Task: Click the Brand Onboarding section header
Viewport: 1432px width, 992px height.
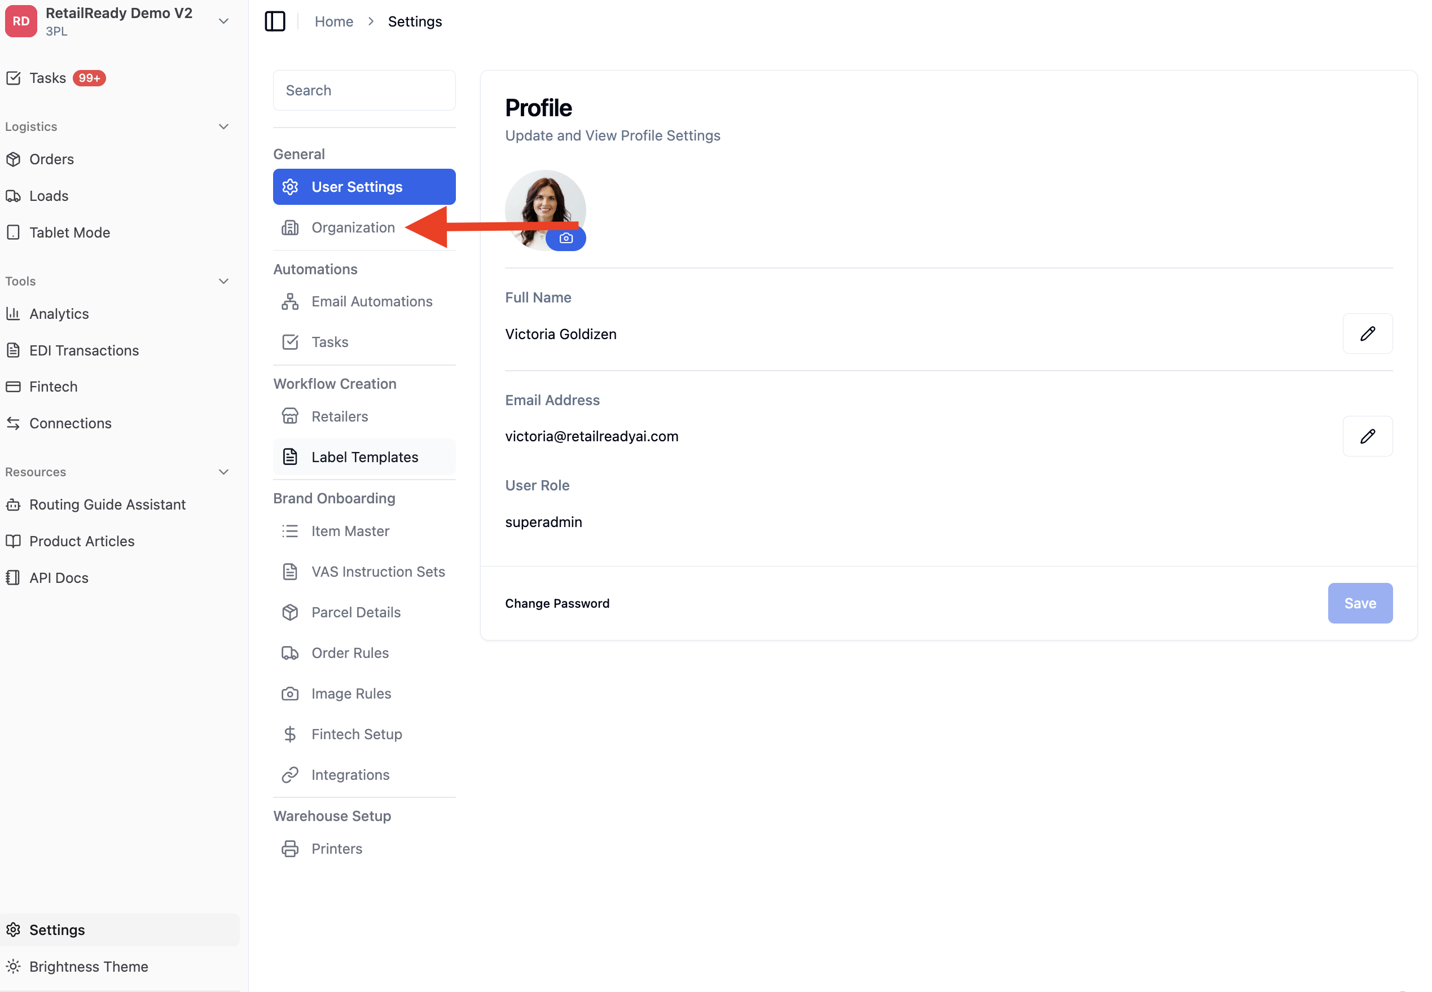Action: coord(335,498)
